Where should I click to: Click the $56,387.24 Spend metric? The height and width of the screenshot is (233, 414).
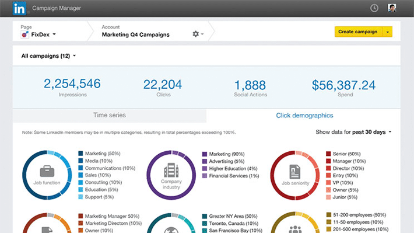point(343,88)
